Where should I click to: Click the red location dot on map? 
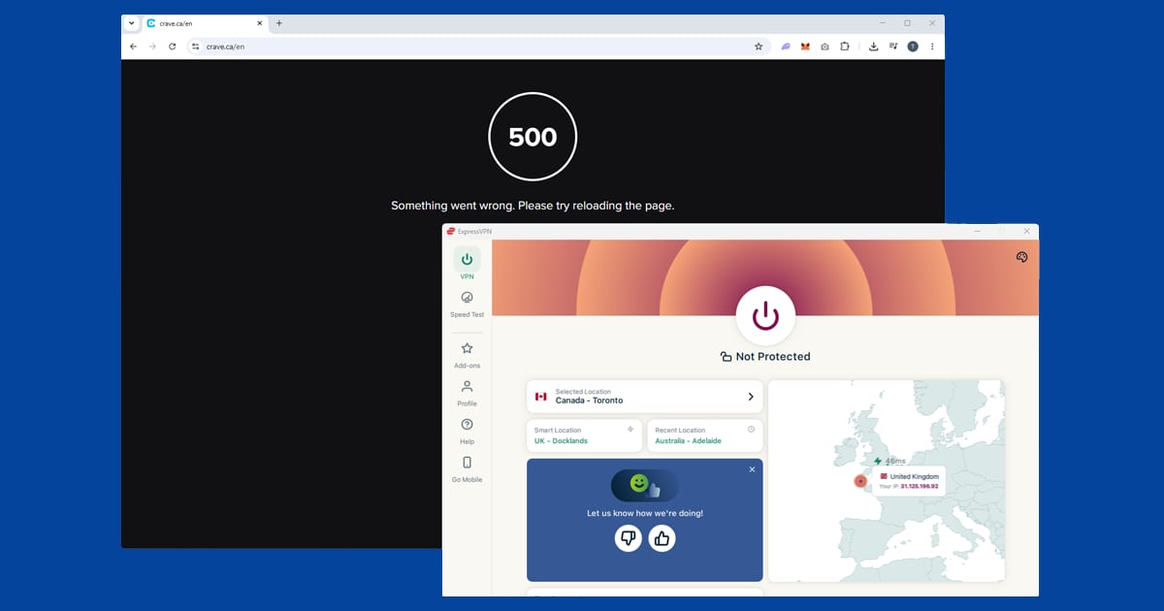[859, 481]
